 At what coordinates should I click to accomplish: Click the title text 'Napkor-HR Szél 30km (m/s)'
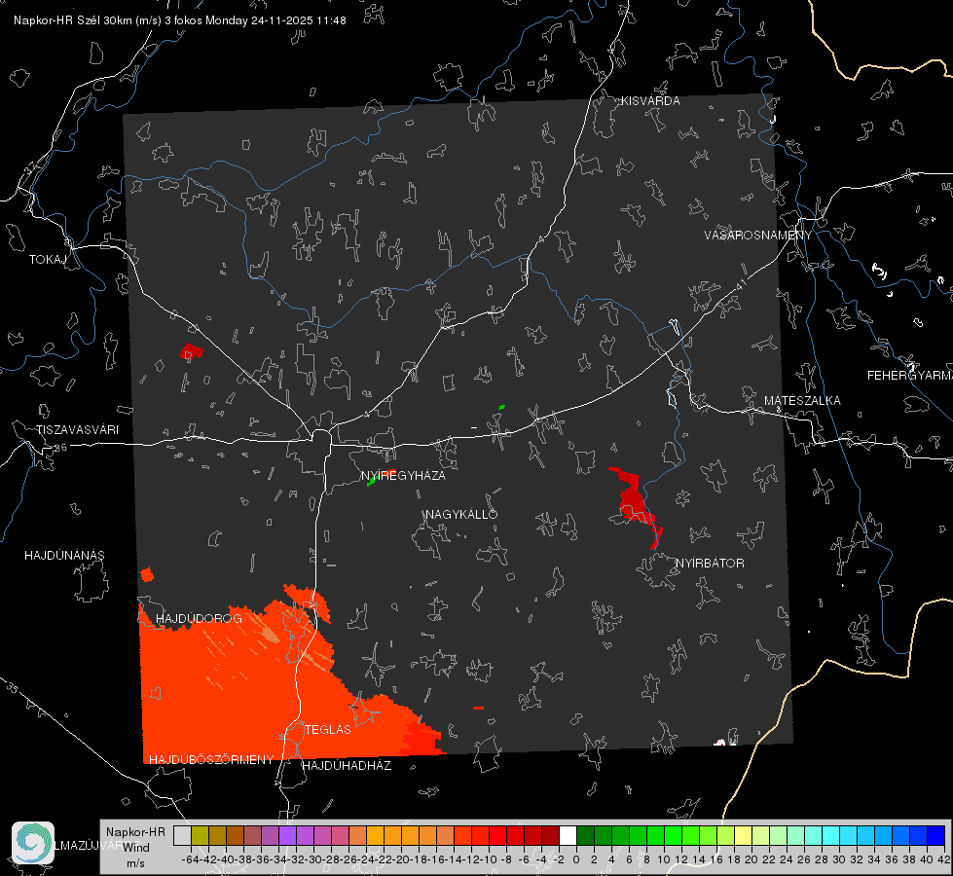point(88,20)
